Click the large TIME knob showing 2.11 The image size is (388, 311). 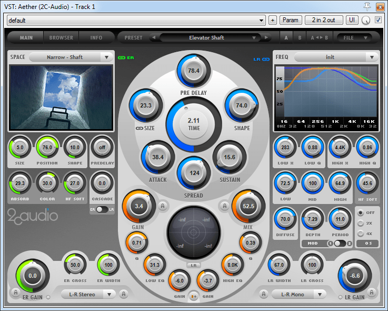point(194,124)
